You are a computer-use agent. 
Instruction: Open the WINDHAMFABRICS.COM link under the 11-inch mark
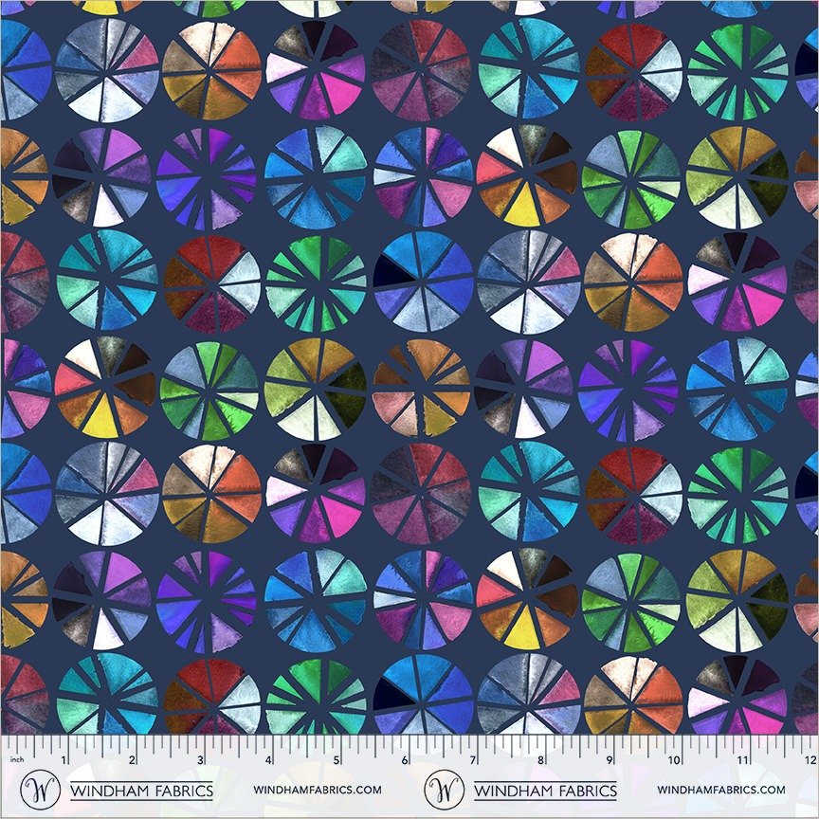[721, 790]
